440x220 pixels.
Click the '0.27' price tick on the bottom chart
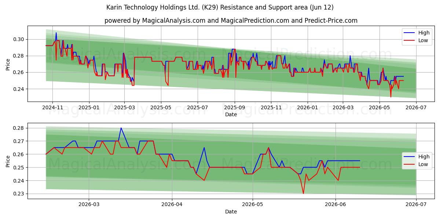[19, 141]
